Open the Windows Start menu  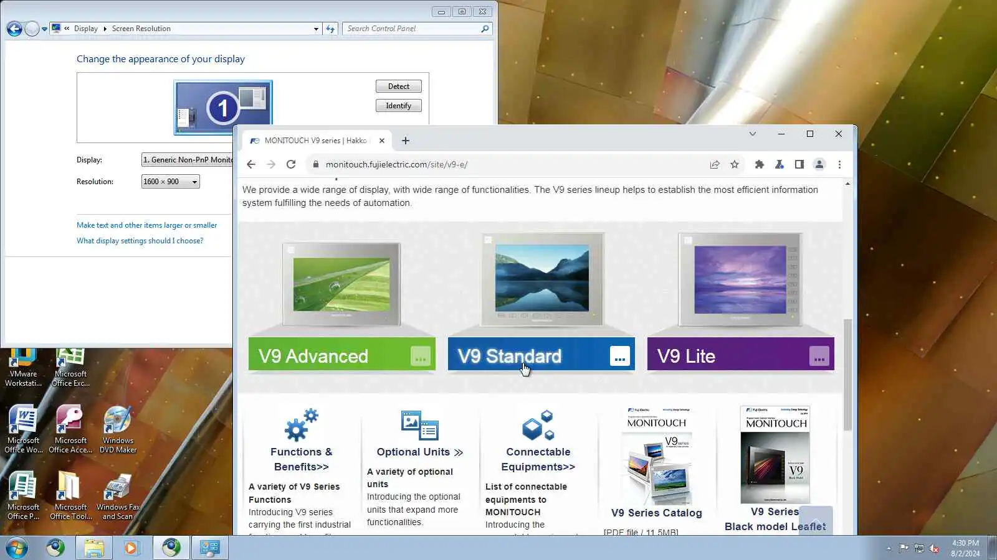(17, 548)
